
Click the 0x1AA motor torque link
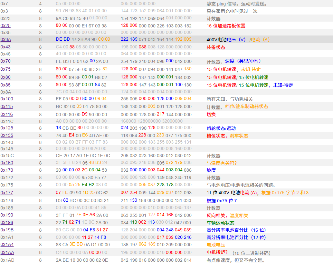pos(7,252)
